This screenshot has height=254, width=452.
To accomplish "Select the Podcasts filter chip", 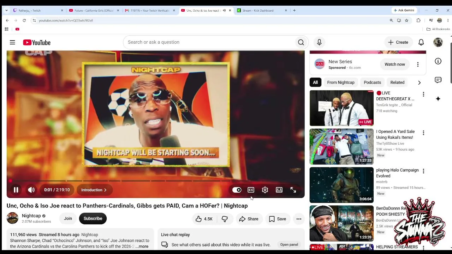I will click(373, 83).
